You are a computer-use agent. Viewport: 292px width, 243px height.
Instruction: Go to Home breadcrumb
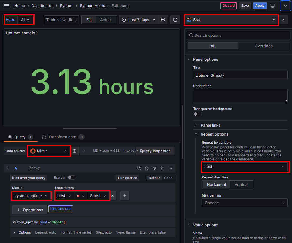pyautogui.click(x=19, y=6)
